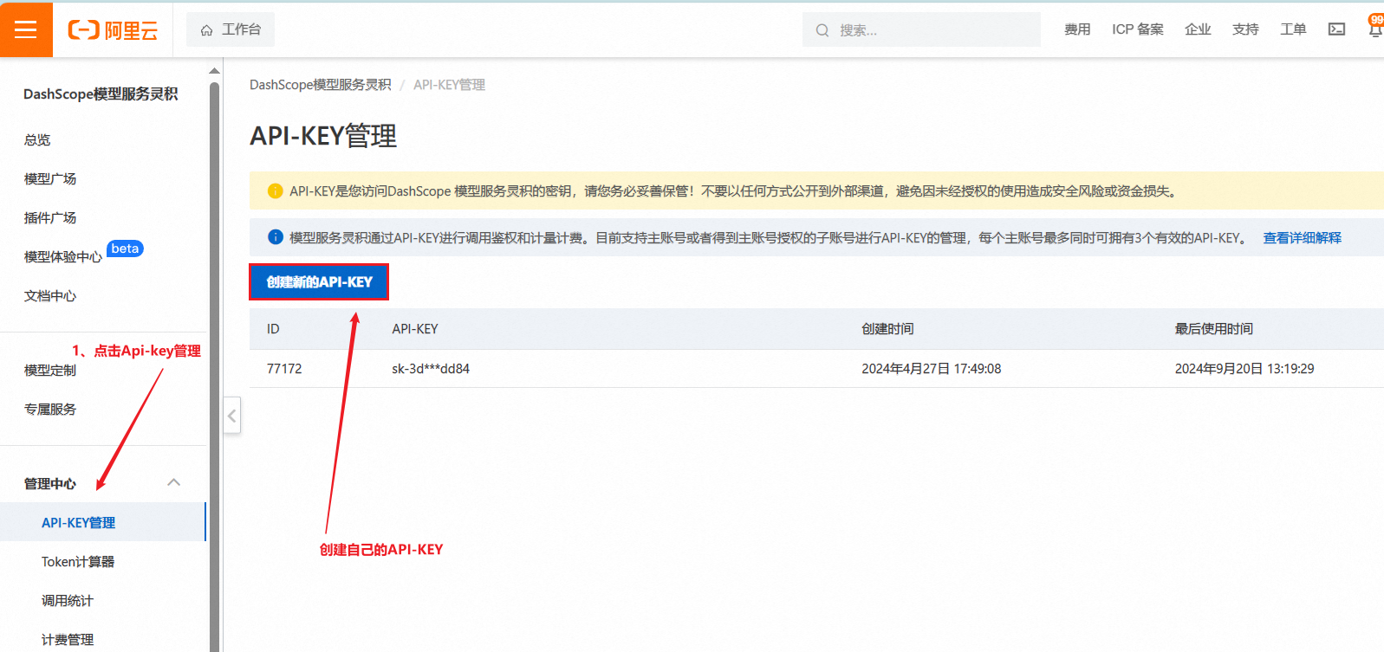Screen dimensions: 1384x652
Task: Click the 创建时间 column header
Action: pos(887,329)
